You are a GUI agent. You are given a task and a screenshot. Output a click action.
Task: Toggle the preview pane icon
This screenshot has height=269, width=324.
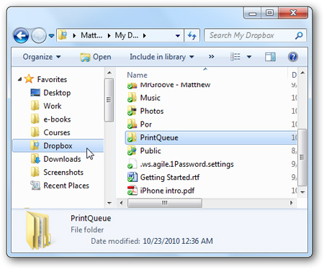270,57
